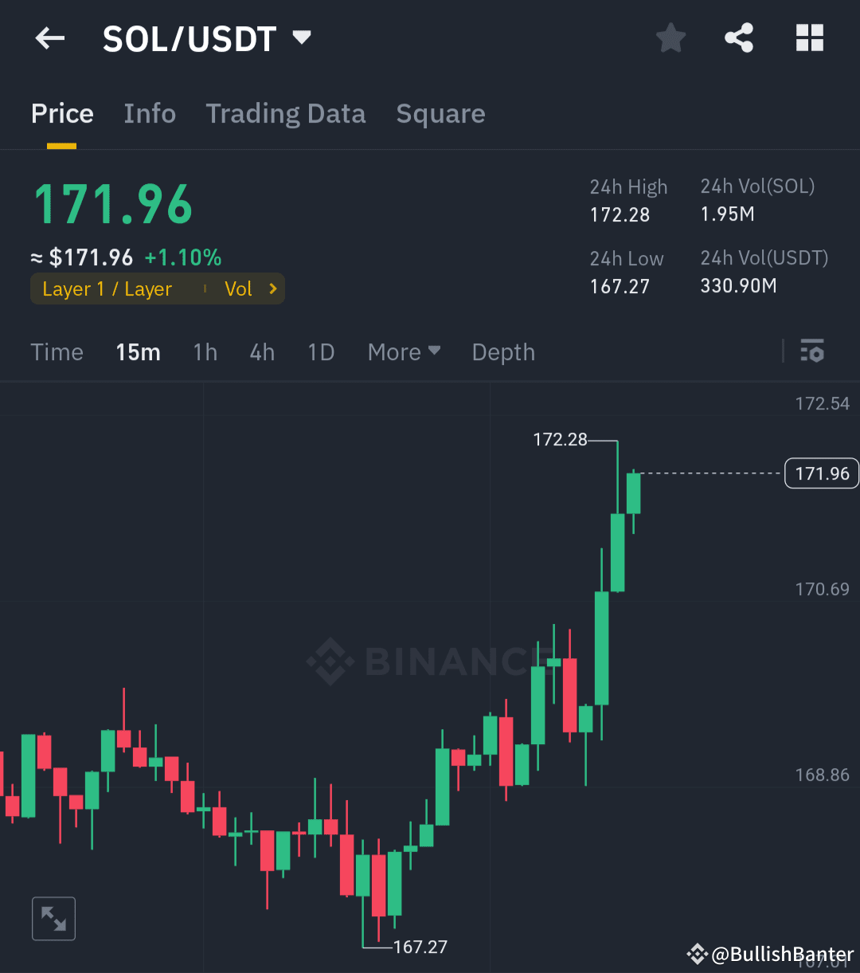The image size is (860, 973).
Task: Select the Info tab
Action: 149,114
